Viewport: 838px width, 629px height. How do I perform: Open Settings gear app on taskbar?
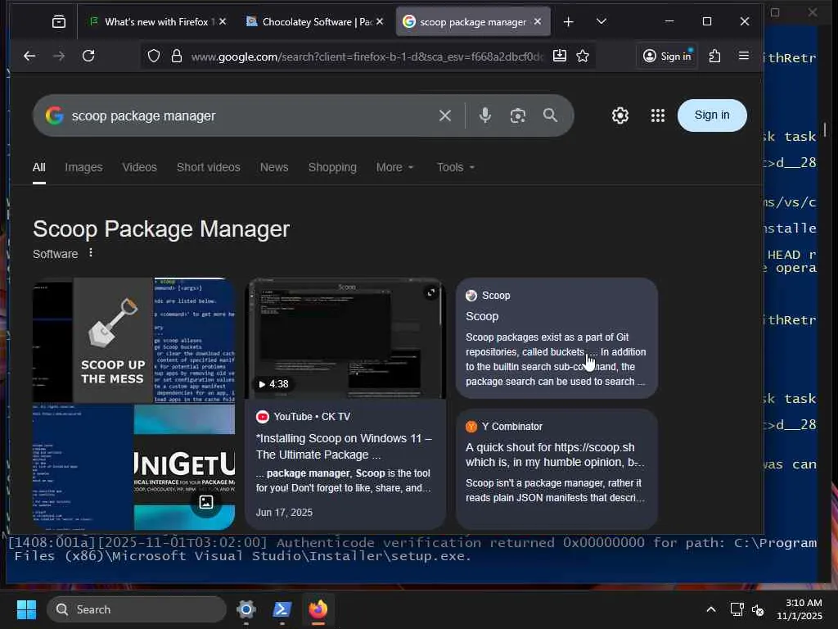(246, 609)
